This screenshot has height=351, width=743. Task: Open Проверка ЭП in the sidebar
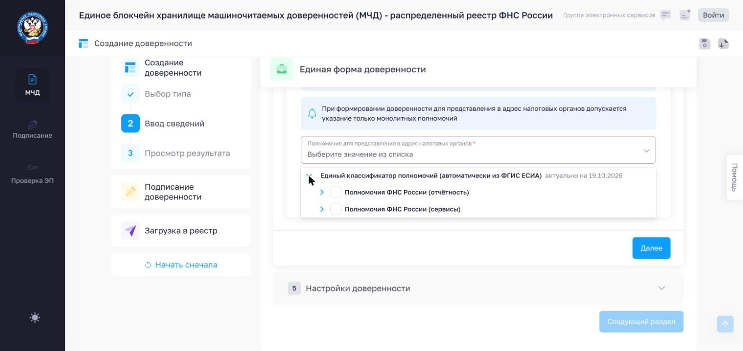click(32, 174)
